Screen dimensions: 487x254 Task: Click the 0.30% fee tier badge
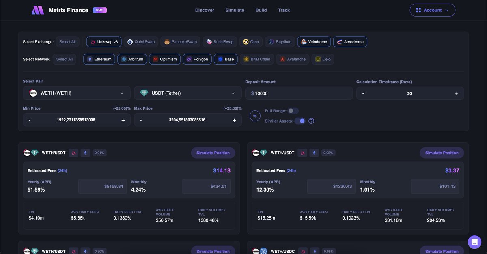point(99,251)
